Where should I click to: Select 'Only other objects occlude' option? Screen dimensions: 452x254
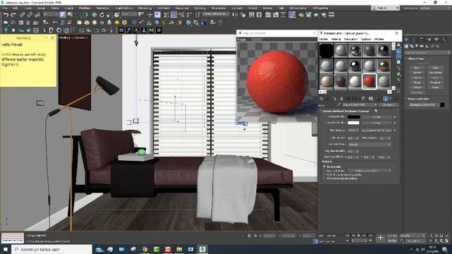click(324, 179)
